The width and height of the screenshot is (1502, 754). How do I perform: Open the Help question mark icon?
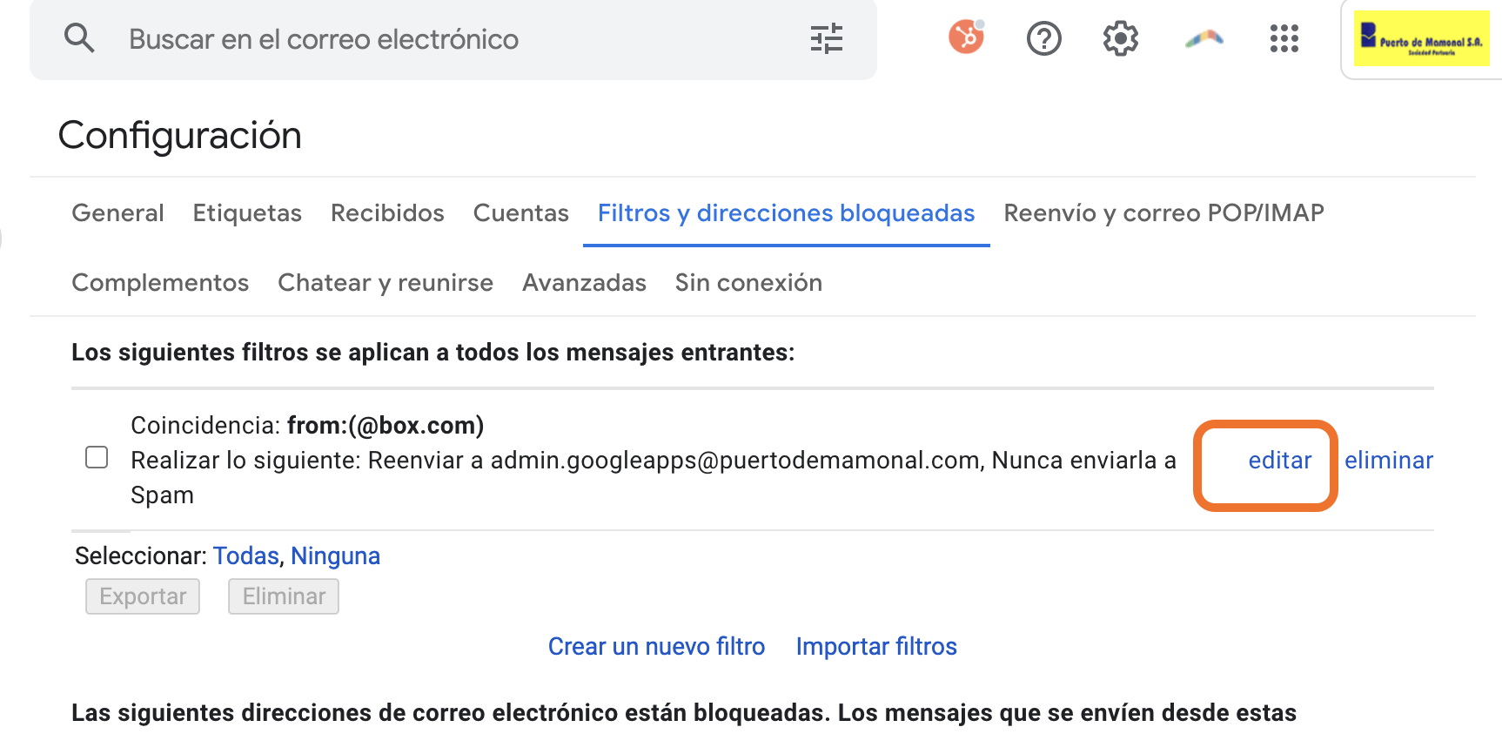(1043, 38)
